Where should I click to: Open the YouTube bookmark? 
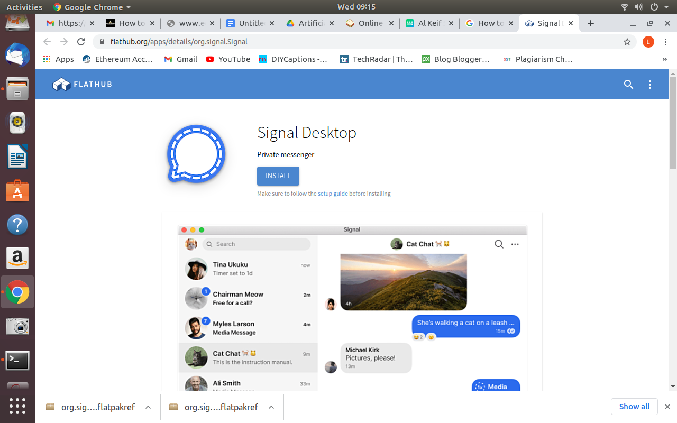tap(228, 59)
